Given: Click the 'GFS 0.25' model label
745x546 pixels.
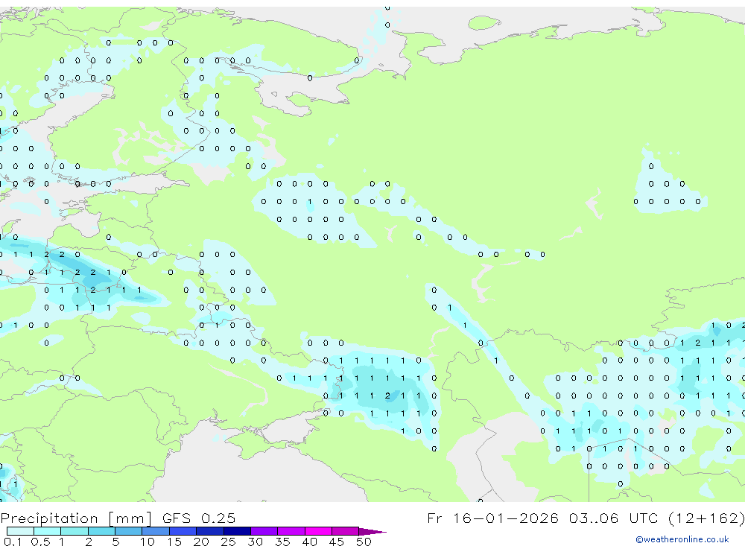Looking at the screenshot, I should coord(199,518).
